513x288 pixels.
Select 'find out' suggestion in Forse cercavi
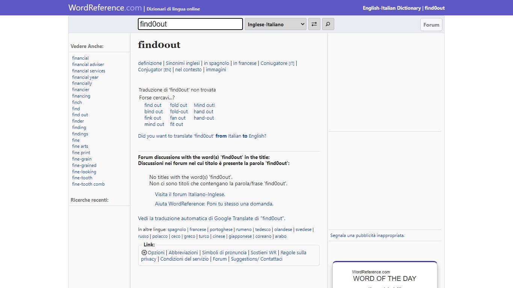pos(153,105)
